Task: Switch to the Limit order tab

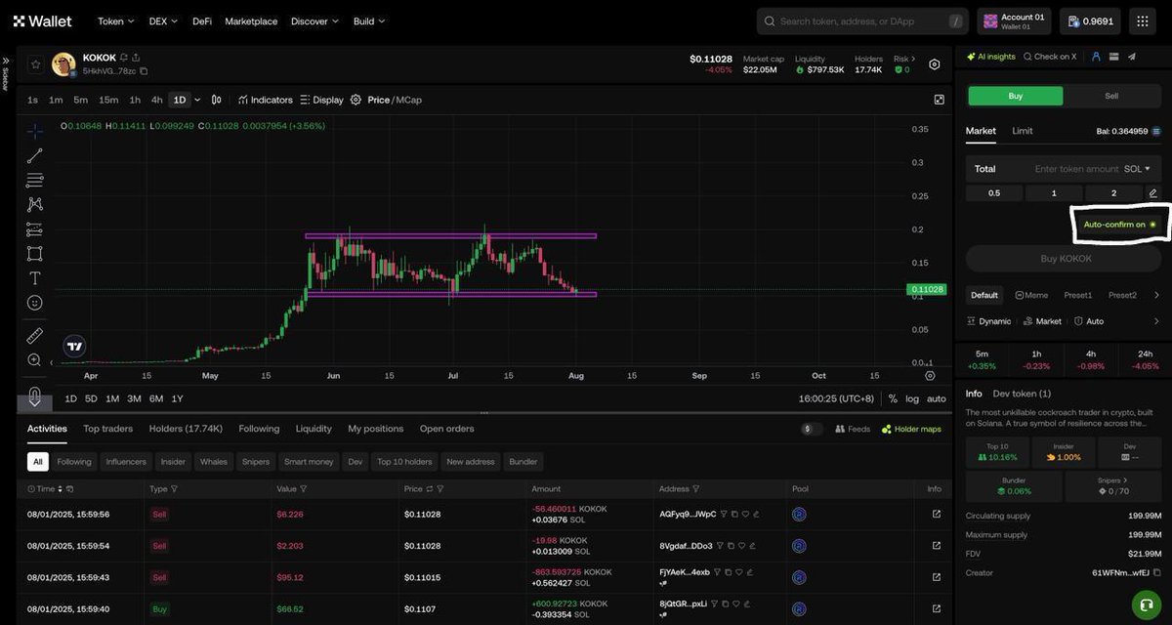Action: click(x=1022, y=131)
